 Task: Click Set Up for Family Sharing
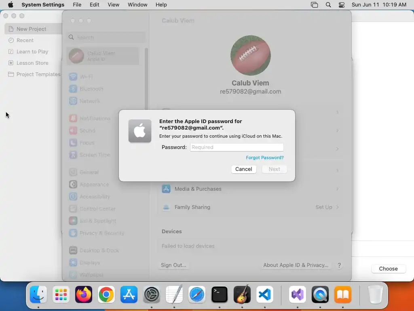pos(324,207)
